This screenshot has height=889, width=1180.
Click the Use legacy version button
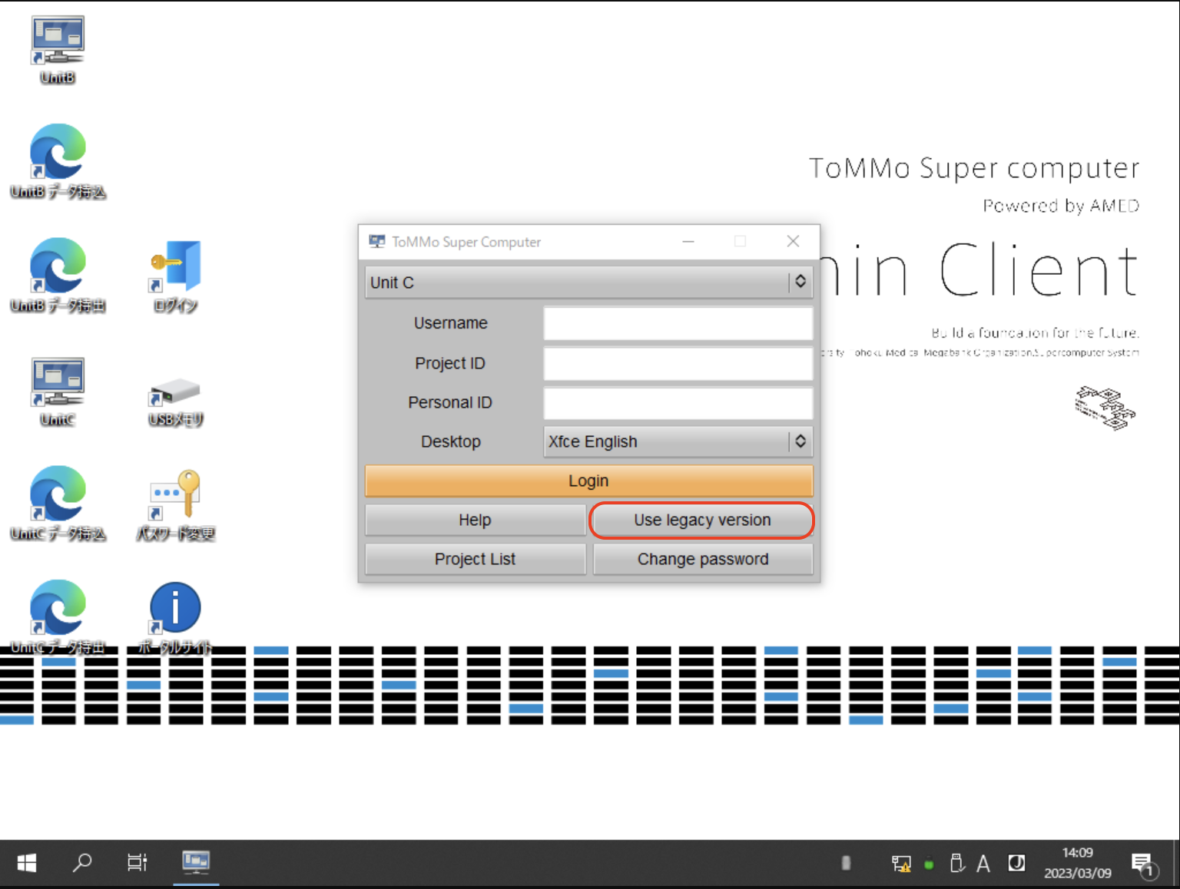pos(702,521)
